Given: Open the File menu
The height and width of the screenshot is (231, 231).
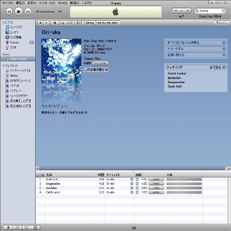Looking at the screenshot, I should [7, 3].
